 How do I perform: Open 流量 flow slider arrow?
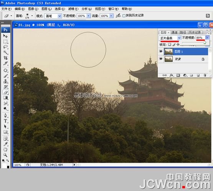pyautogui.click(x=111, y=16)
